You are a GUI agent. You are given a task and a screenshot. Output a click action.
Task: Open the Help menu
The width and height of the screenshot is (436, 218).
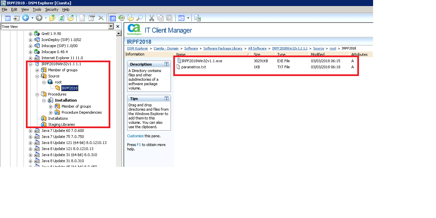pos(66,9)
